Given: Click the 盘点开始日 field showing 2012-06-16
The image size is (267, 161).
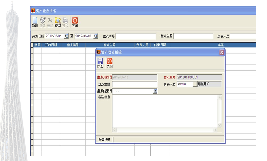Looking at the screenshot, I should pyautogui.click(x=135, y=77).
